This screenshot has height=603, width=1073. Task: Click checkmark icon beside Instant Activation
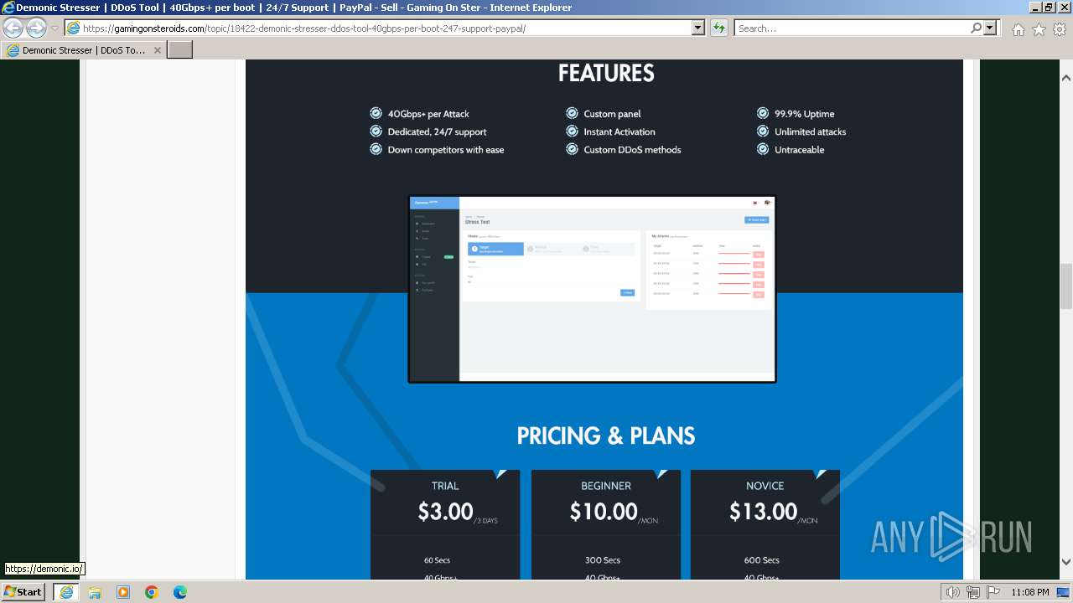coord(572,131)
